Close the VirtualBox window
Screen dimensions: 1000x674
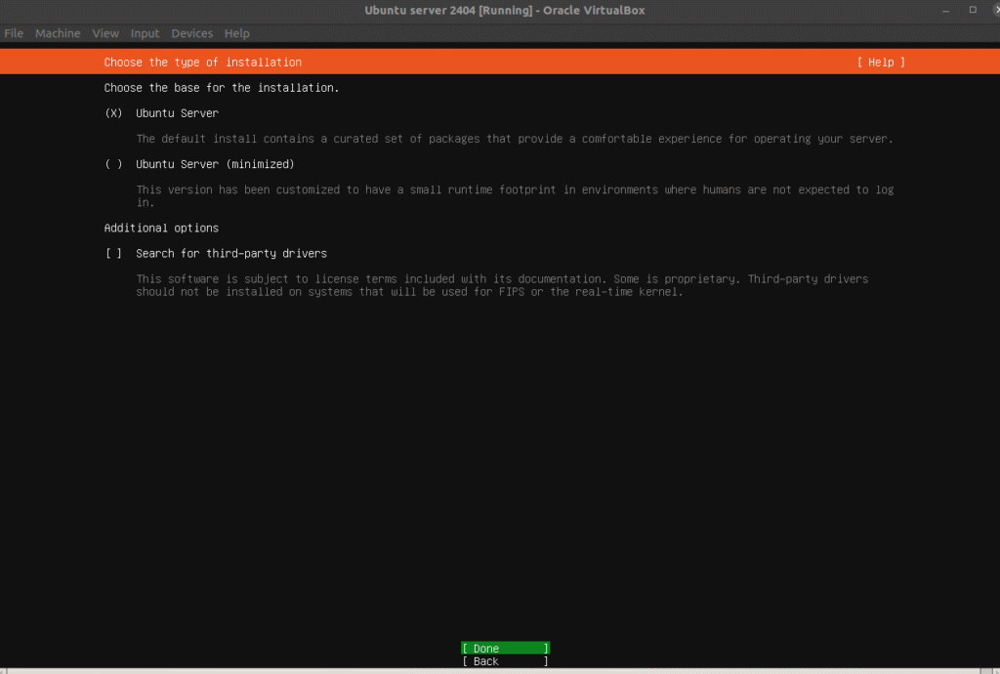[x=995, y=10]
